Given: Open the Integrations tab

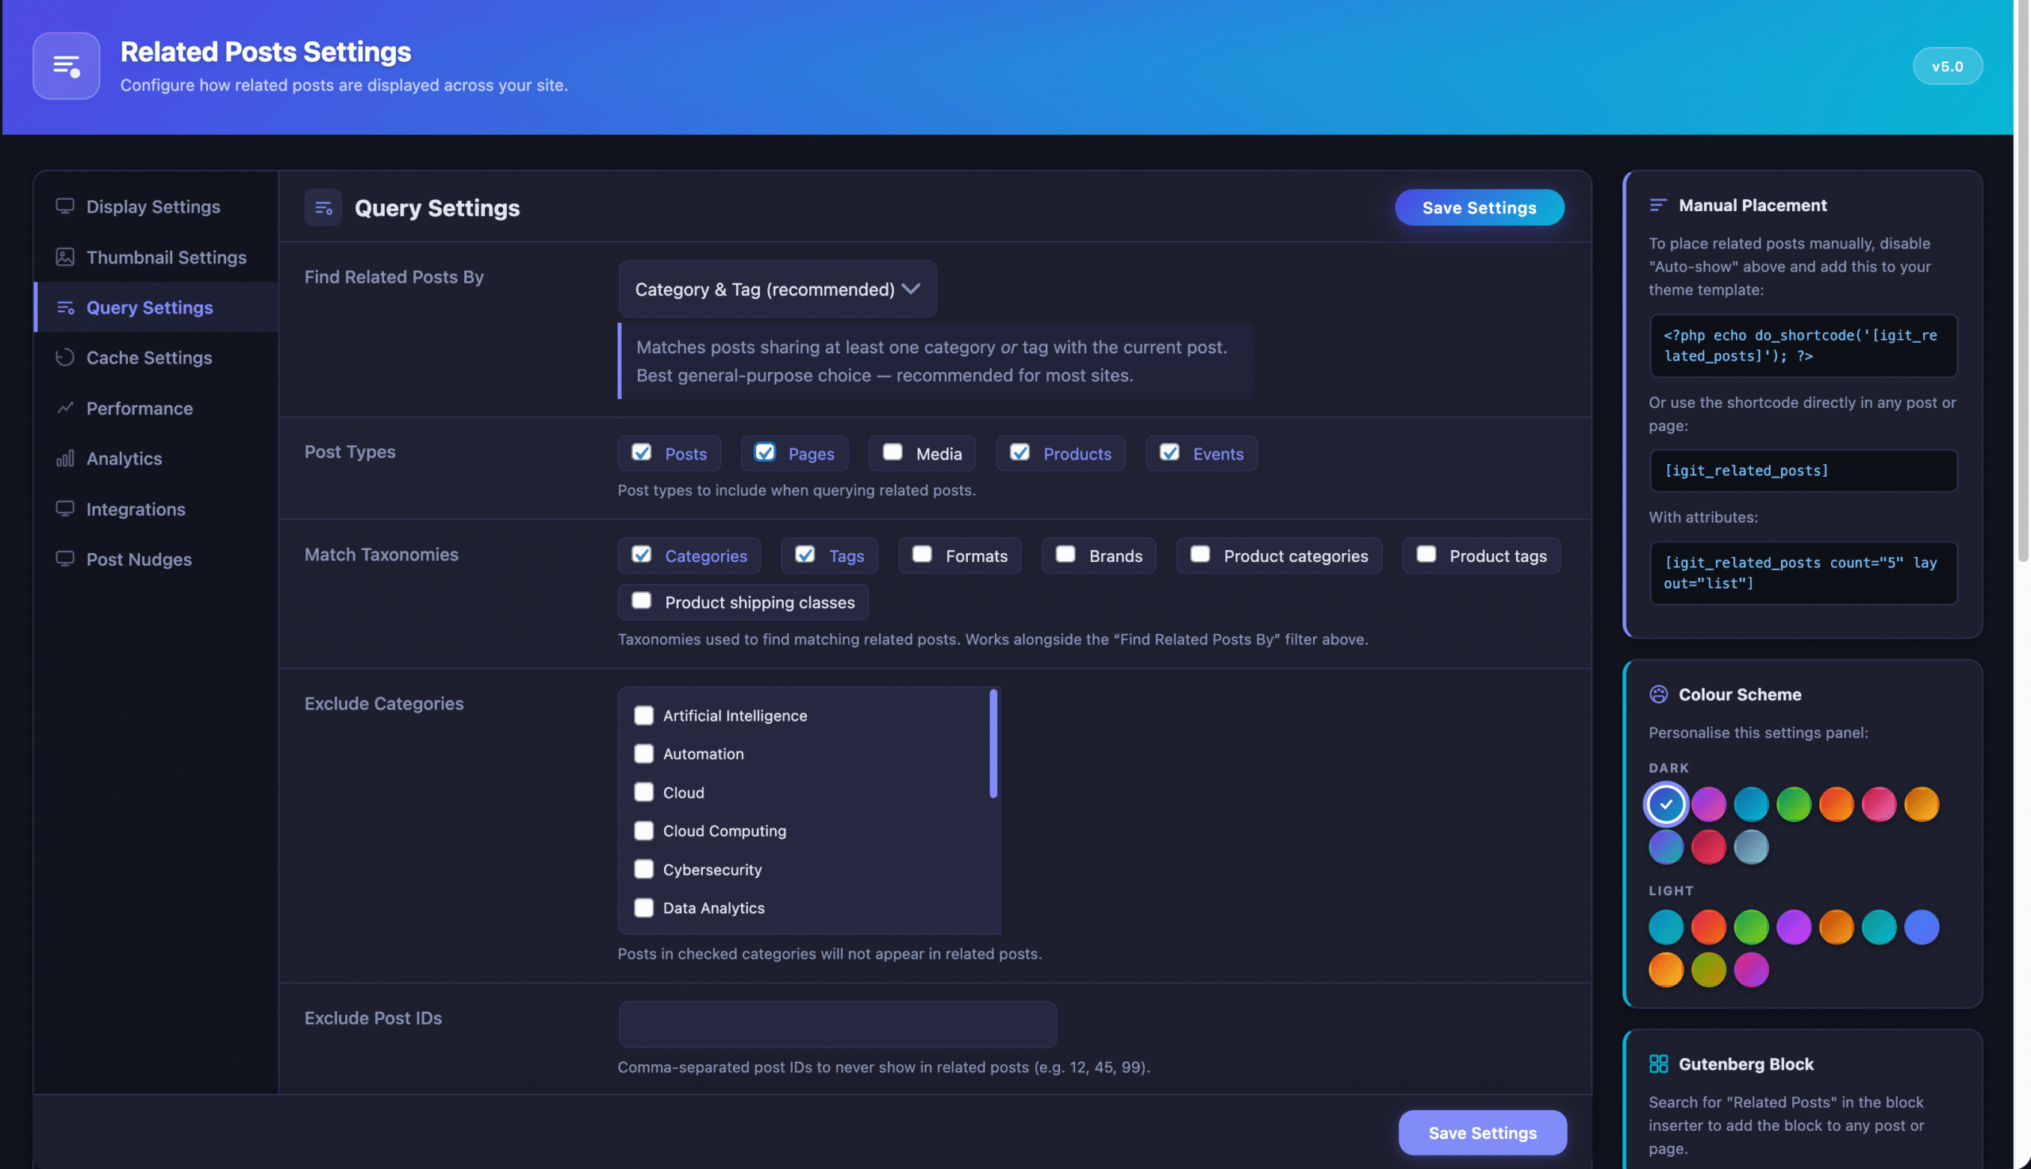Looking at the screenshot, I should pos(156,509).
